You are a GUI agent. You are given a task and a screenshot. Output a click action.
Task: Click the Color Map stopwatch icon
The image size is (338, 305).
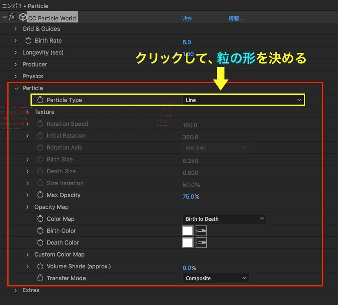pos(40,219)
